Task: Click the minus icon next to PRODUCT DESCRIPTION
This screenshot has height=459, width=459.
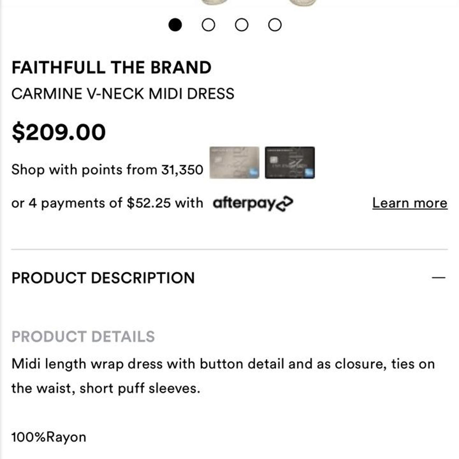Action: click(x=438, y=278)
